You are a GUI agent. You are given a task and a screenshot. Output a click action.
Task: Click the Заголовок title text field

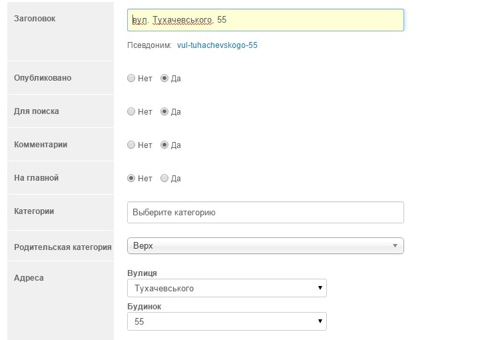pos(265,20)
